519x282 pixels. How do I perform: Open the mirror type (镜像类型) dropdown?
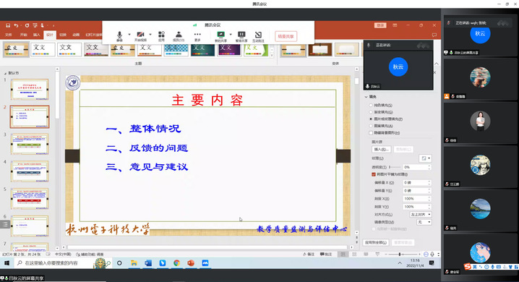tap(424, 222)
